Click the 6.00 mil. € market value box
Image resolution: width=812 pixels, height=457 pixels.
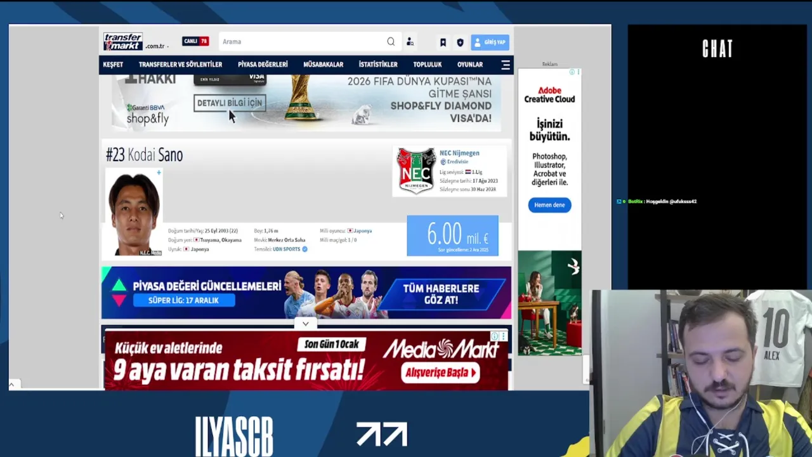452,235
